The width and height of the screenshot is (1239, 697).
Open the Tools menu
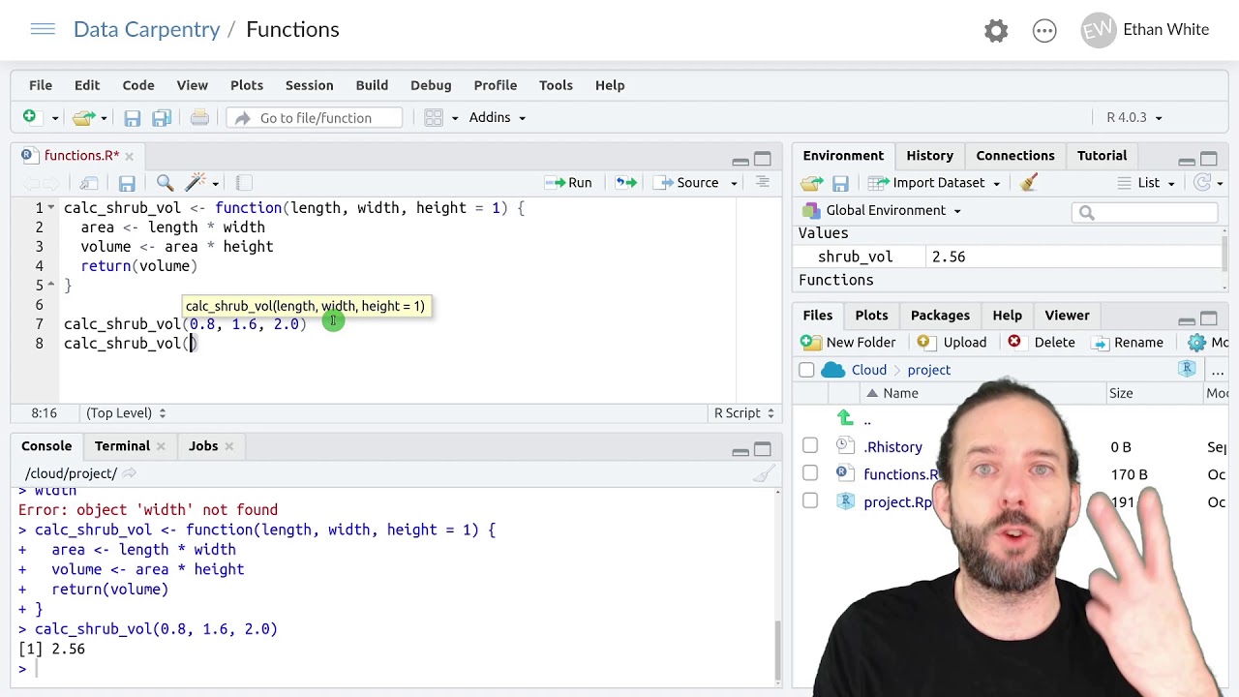click(556, 85)
